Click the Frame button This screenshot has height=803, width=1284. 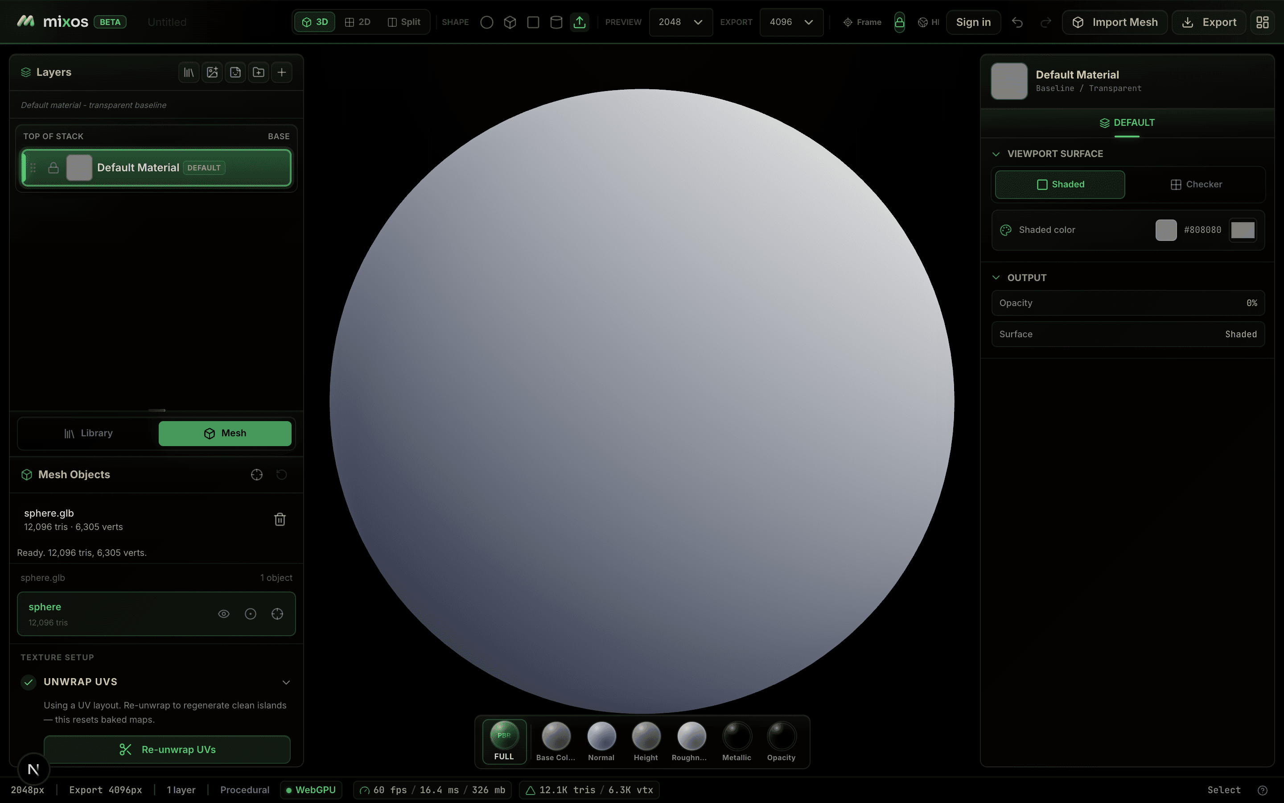coord(862,22)
